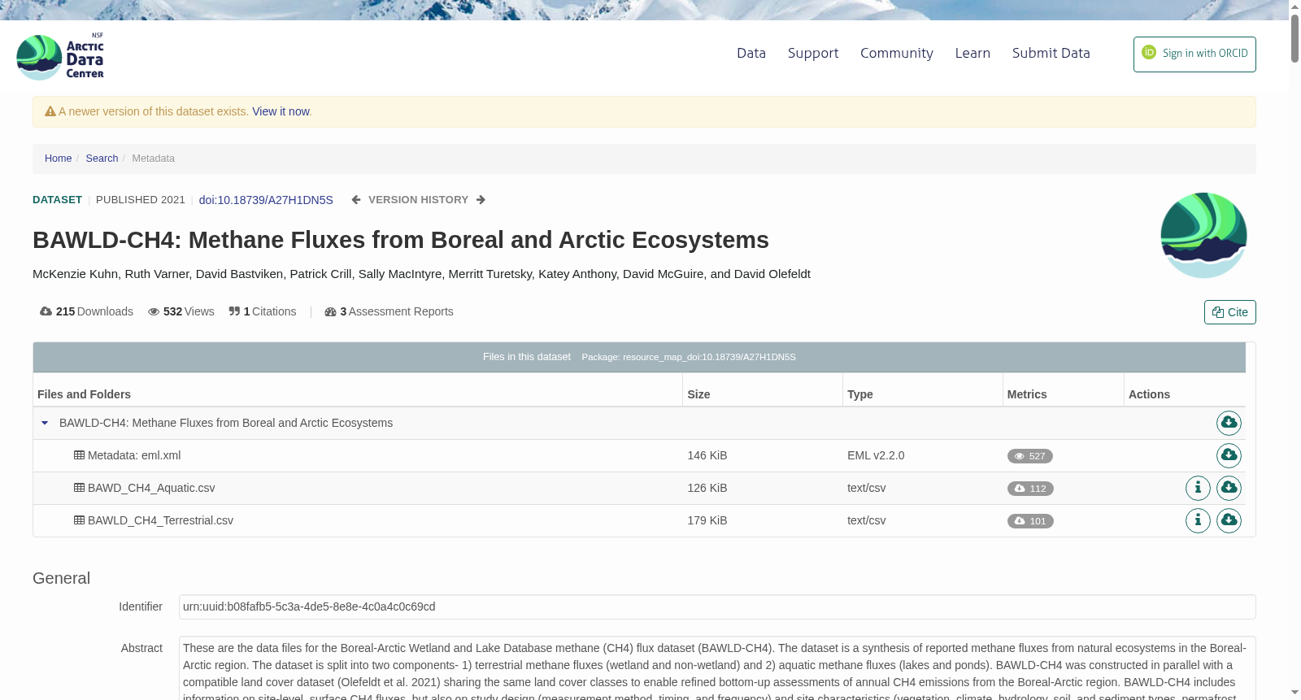The height and width of the screenshot is (700, 1301).
Task: Open Version History
Action: pos(418,200)
